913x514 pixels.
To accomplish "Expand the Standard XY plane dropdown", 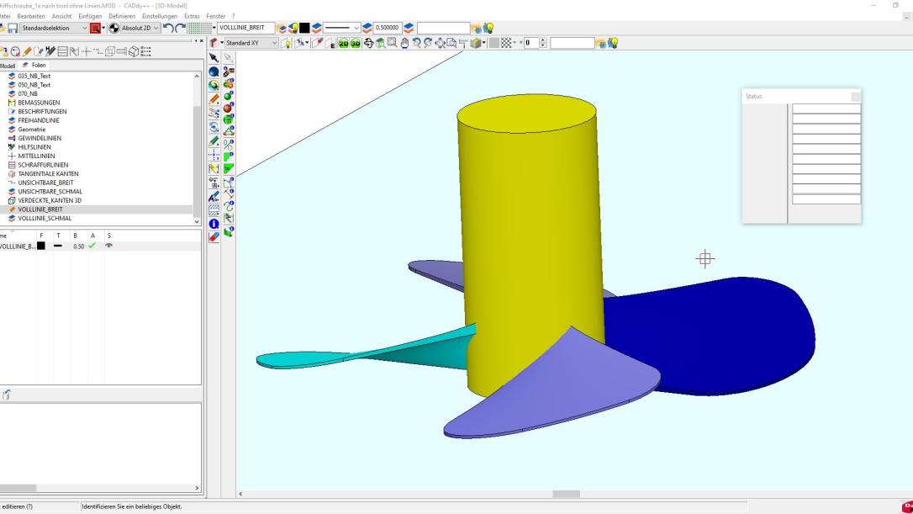I will click(x=273, y=43).
